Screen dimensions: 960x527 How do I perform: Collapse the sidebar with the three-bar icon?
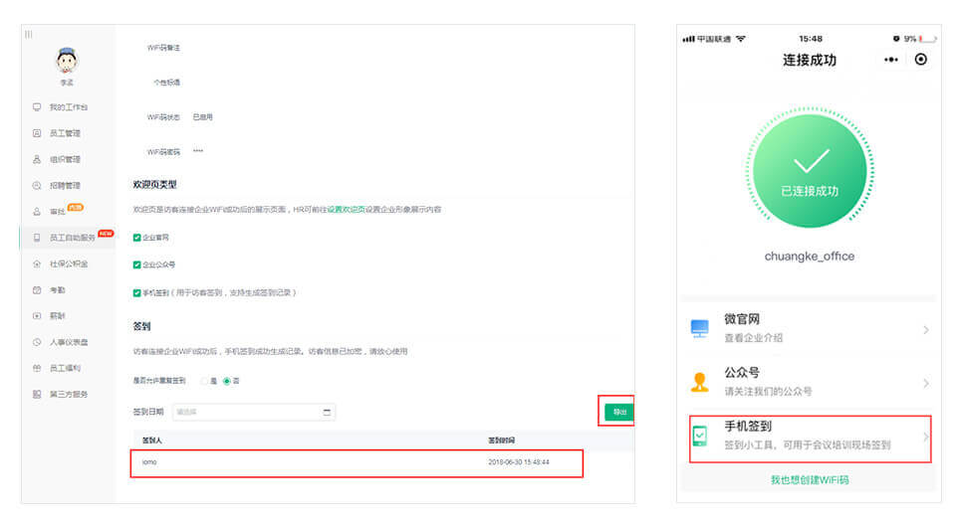[28, 34]
